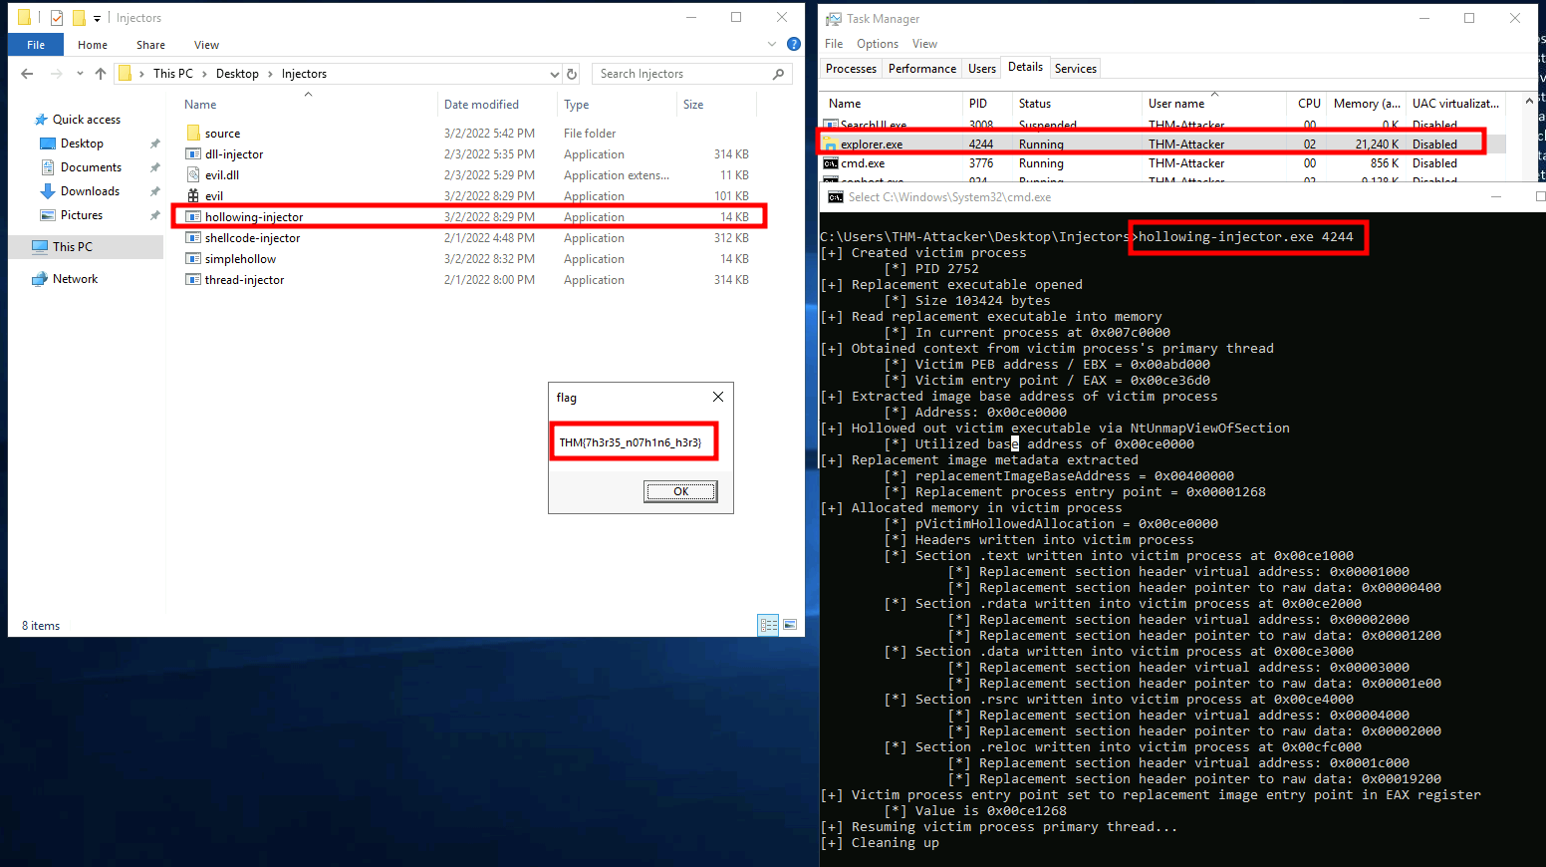Switch to Processes tab in Task Manager
The width and height of the screenshot is (1546, 867).
[852, 69]
